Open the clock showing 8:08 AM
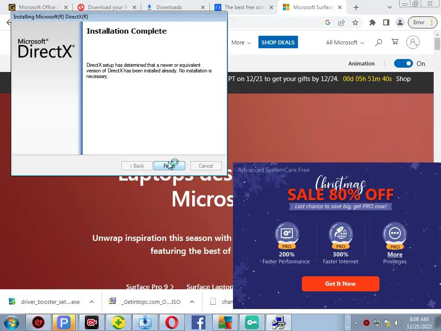Viewport: 441px width, 331px height. coord(419,323)
